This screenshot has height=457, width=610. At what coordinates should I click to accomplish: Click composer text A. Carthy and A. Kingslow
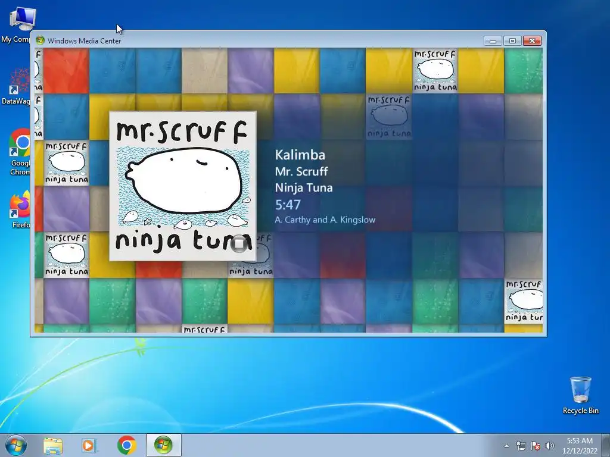click(x=325, y=220)
